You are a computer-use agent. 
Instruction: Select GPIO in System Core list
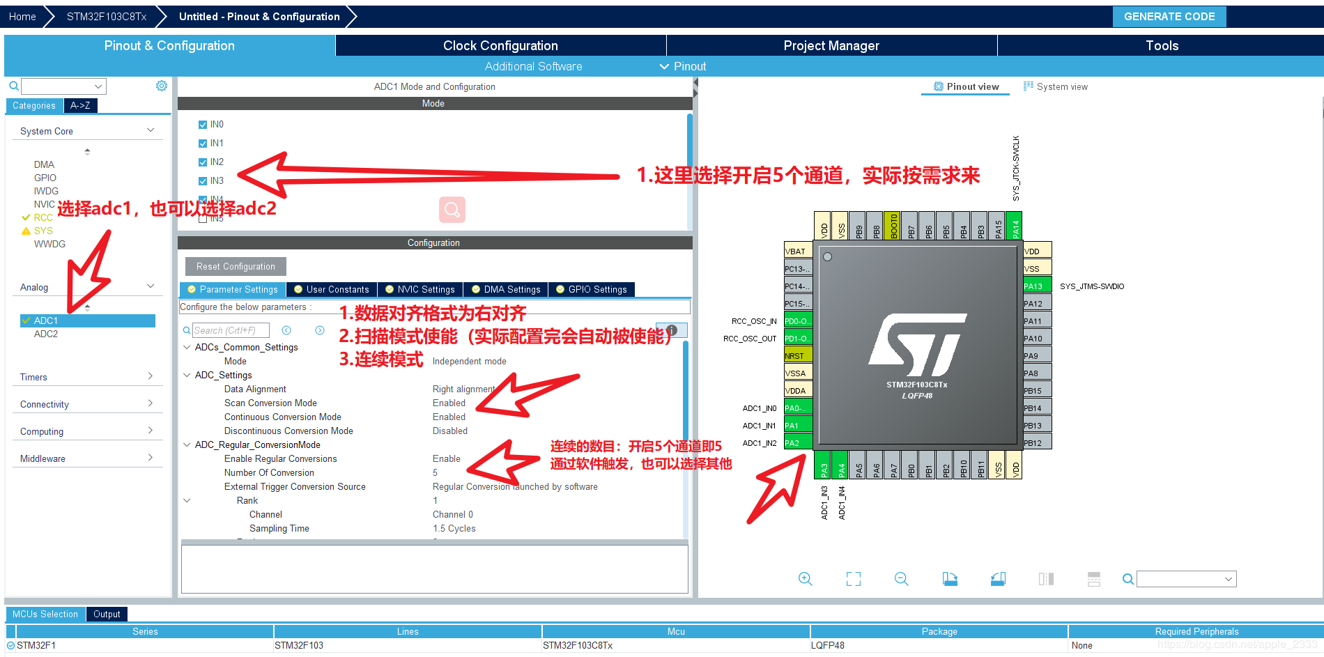coord(45,178)
